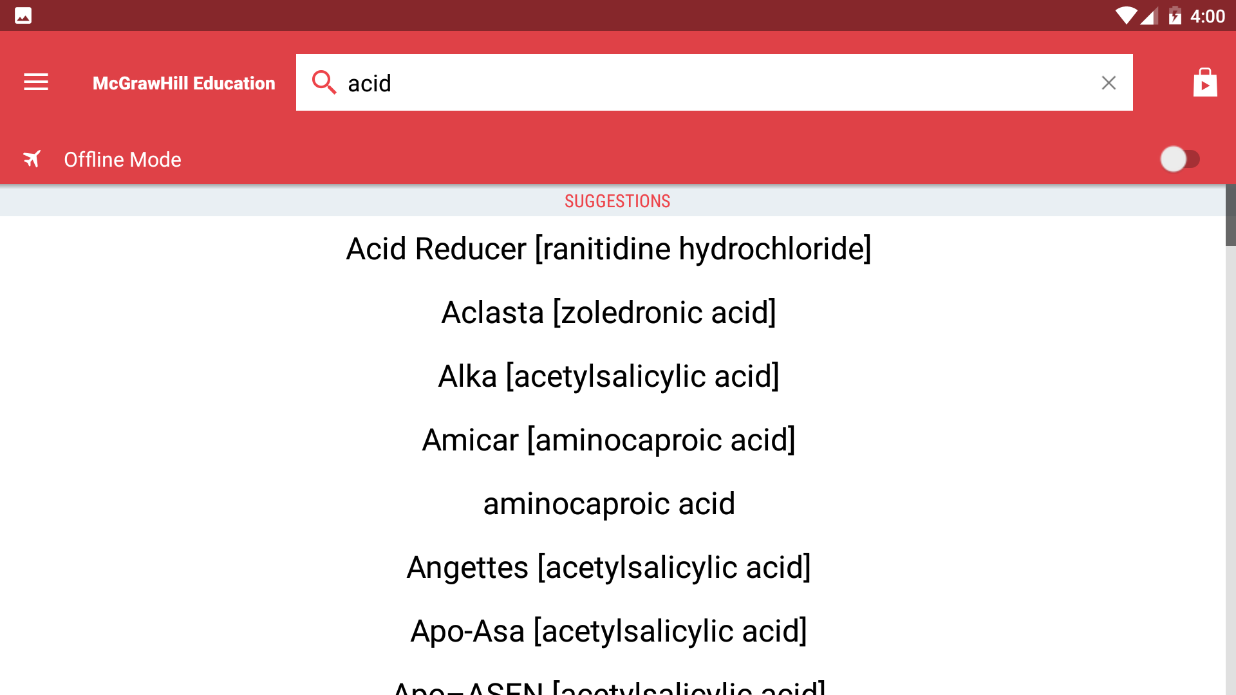Tap the airplane Offline Mode icon
The width and height of the screenshot is (1236, 695).
pyautogui.click(x=32, y=159)
